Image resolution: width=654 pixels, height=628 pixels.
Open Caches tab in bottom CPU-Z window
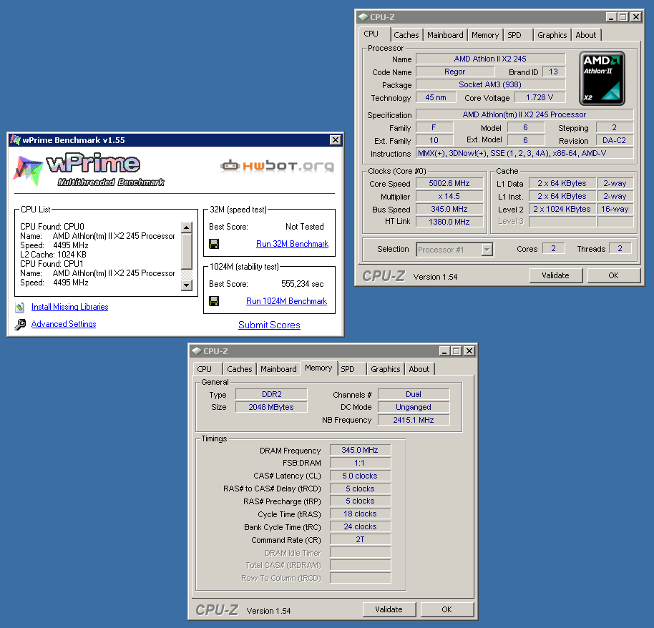(x=240, y=369)
